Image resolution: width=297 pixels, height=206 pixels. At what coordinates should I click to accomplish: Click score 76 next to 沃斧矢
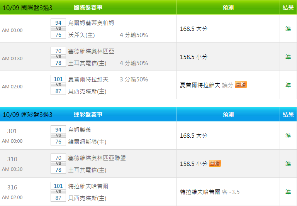click(x=58, y=35)
